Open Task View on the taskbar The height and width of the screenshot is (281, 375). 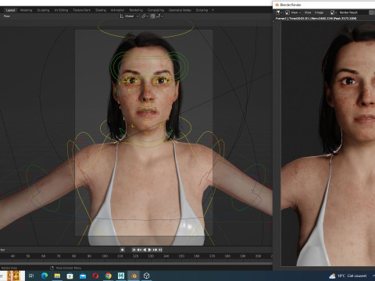coord(31,276)
